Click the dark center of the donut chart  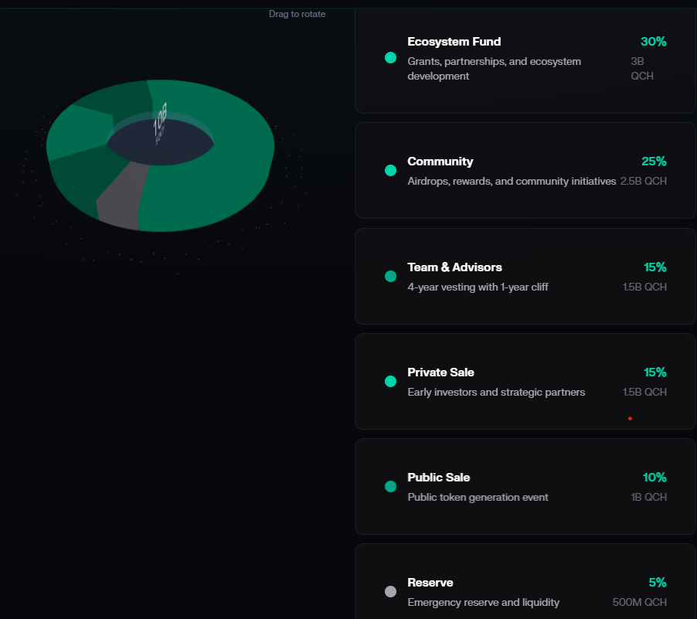tap(161, 143)
